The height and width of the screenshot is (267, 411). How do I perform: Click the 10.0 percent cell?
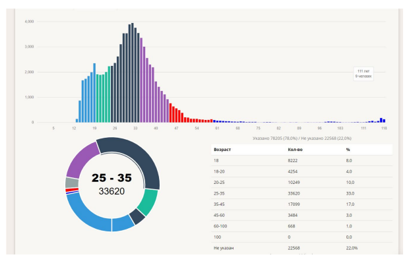coord(350,183)
